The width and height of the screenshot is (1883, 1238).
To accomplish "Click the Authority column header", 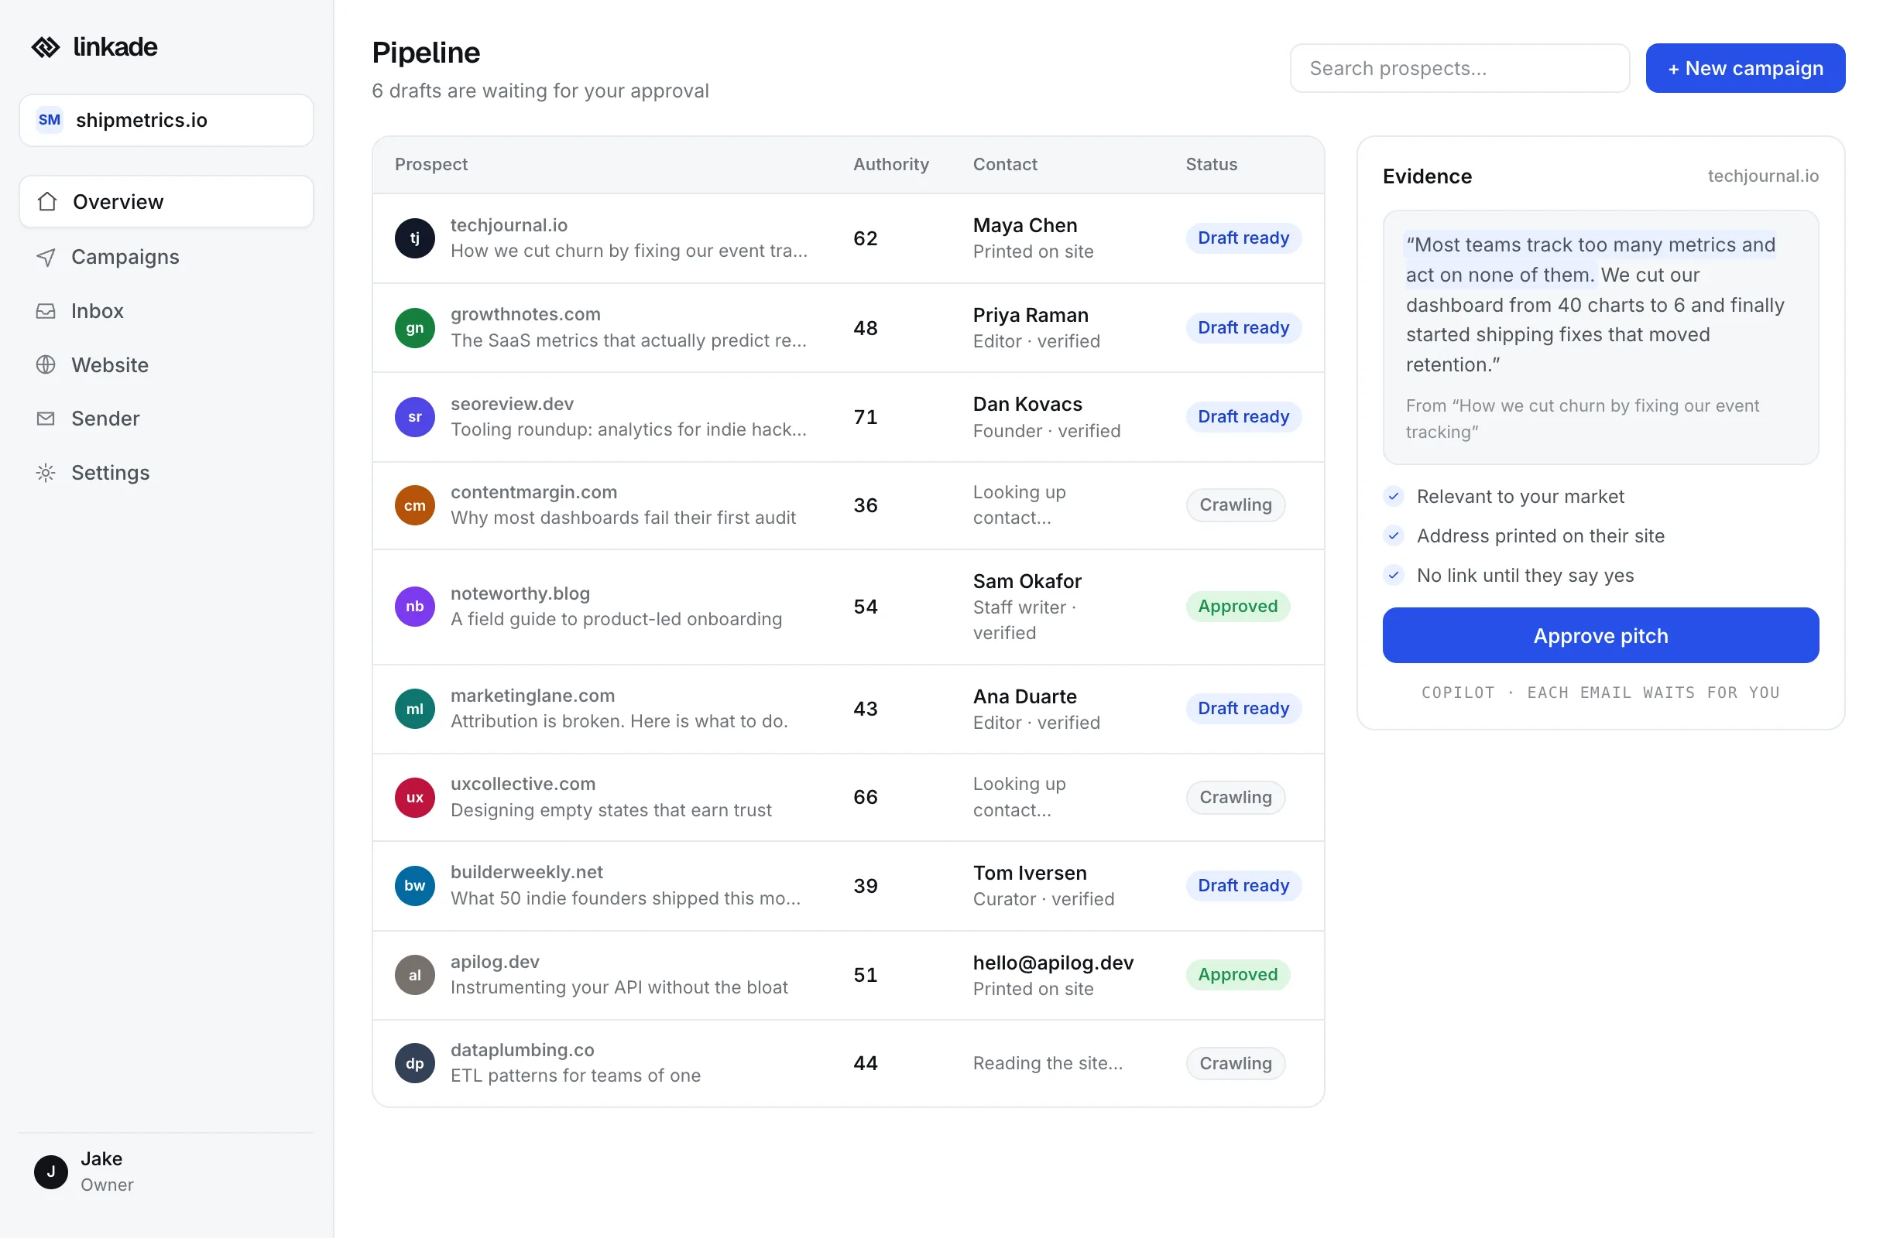I will coord(891,165).
